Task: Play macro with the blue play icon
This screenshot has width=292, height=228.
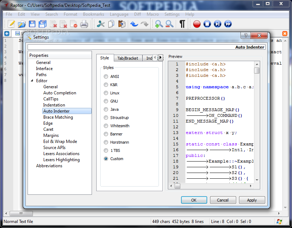Action: point(218,24)
